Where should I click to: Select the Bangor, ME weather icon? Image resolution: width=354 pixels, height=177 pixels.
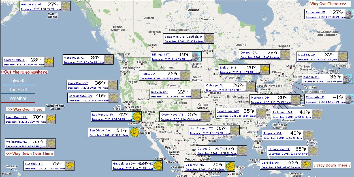347,79
